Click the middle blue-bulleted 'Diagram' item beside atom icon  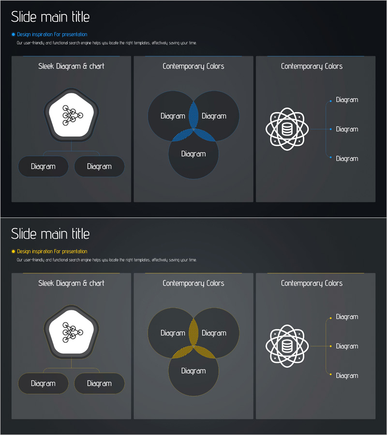tap(347, 129)
